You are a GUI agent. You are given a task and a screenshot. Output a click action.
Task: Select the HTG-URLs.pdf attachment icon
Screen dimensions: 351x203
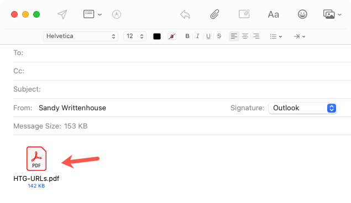click(36, 158)
